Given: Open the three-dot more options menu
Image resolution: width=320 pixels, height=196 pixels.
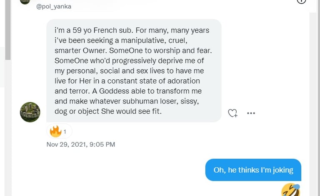Looking at the screenshot, I should click(251, 113).
